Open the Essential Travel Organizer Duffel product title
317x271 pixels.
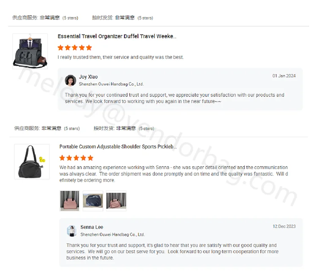pos(117,36)
